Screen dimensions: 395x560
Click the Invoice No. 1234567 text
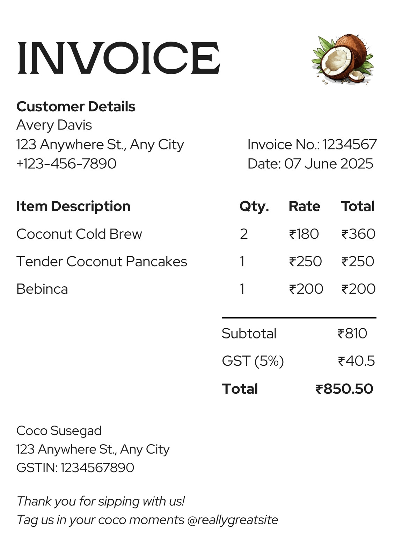click(312, 145)
